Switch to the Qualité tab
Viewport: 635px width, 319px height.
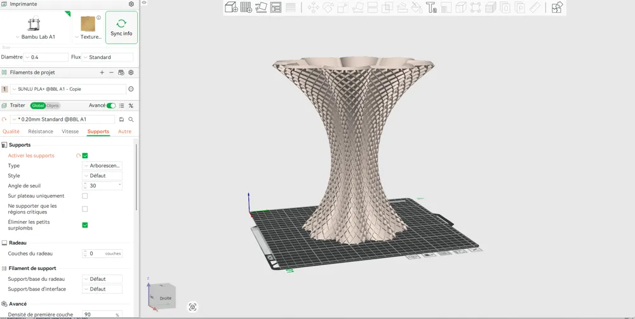[11, 132]
